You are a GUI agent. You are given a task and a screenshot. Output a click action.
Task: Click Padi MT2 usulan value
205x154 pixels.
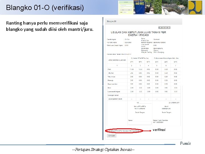tap(140, 69)
